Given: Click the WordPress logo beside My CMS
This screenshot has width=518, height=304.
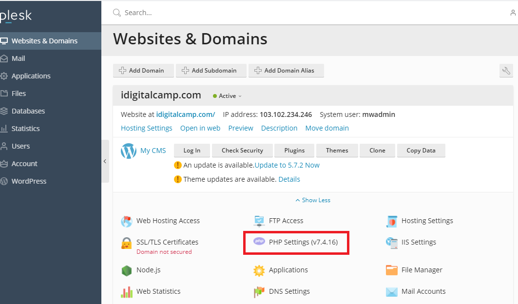Looking at the screenshot, I should point(129,151).
